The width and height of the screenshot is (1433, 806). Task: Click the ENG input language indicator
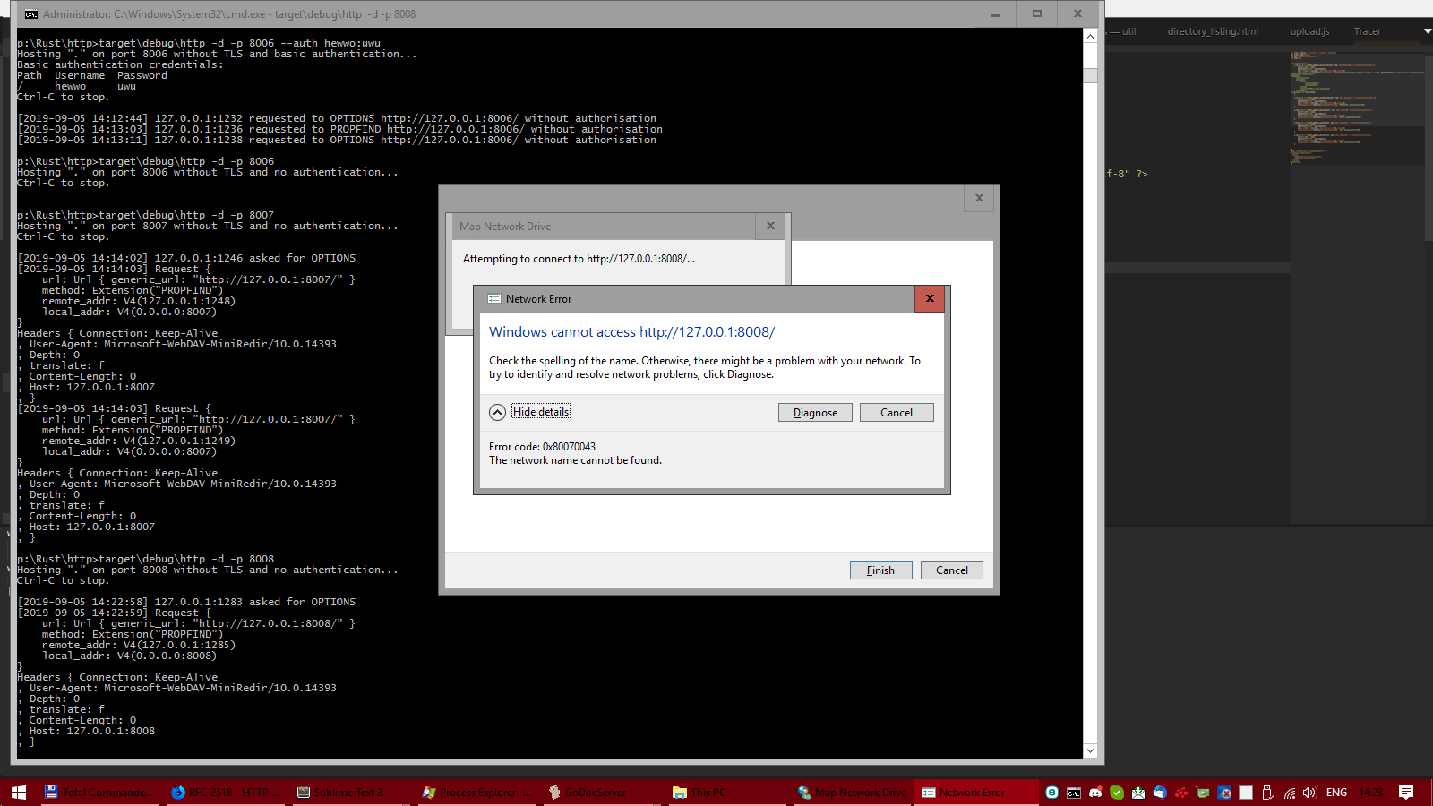pos(1336,793)
